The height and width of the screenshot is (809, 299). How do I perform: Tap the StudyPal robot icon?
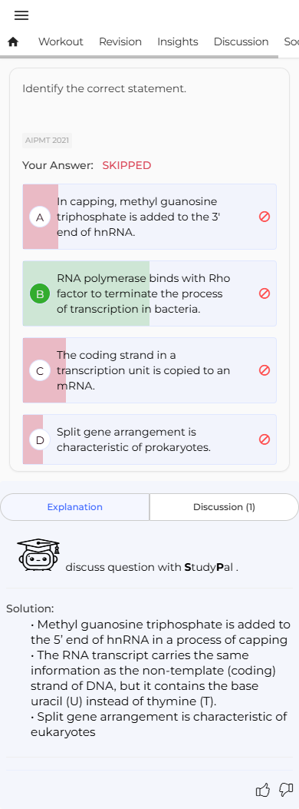pos(38,555)
